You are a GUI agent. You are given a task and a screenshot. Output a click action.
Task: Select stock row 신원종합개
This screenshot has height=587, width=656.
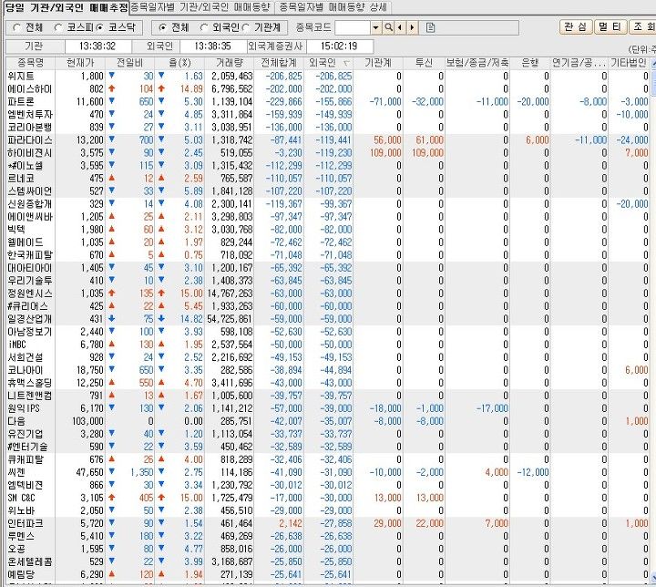(x=328, y=204)
